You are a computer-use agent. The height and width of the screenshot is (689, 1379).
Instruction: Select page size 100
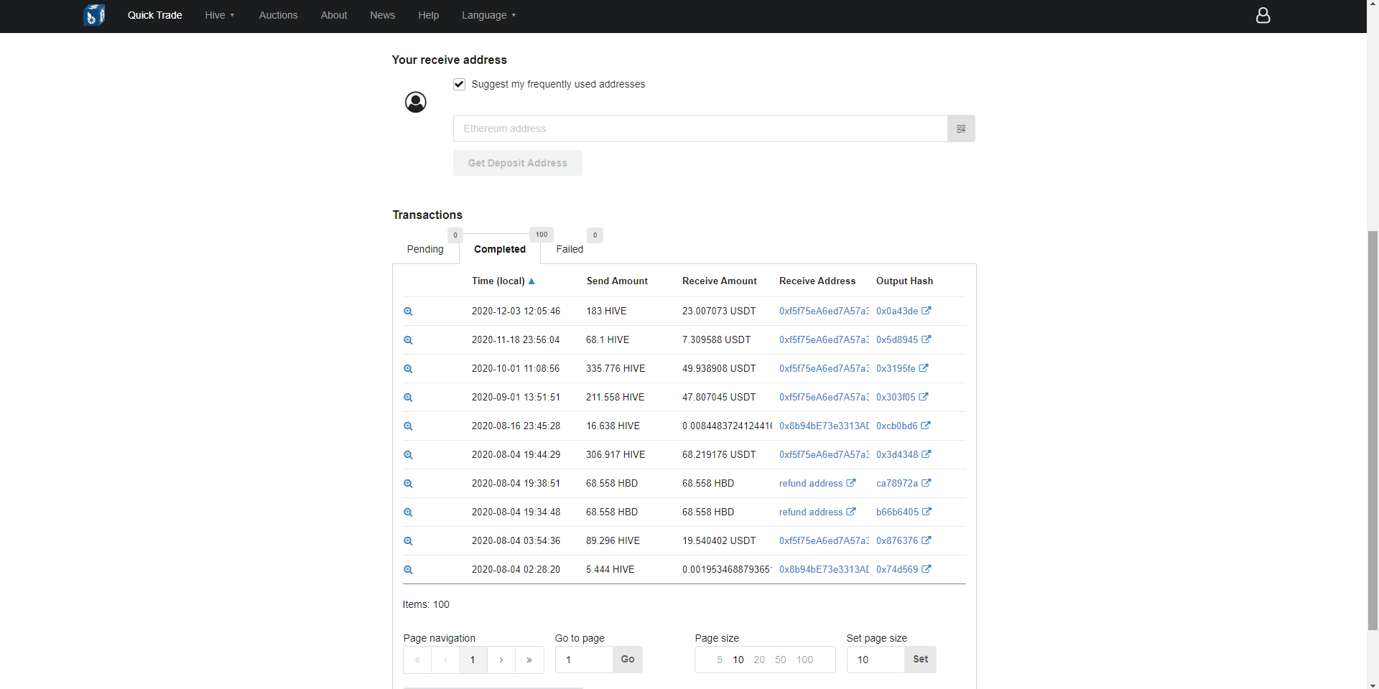coord(804,660)
